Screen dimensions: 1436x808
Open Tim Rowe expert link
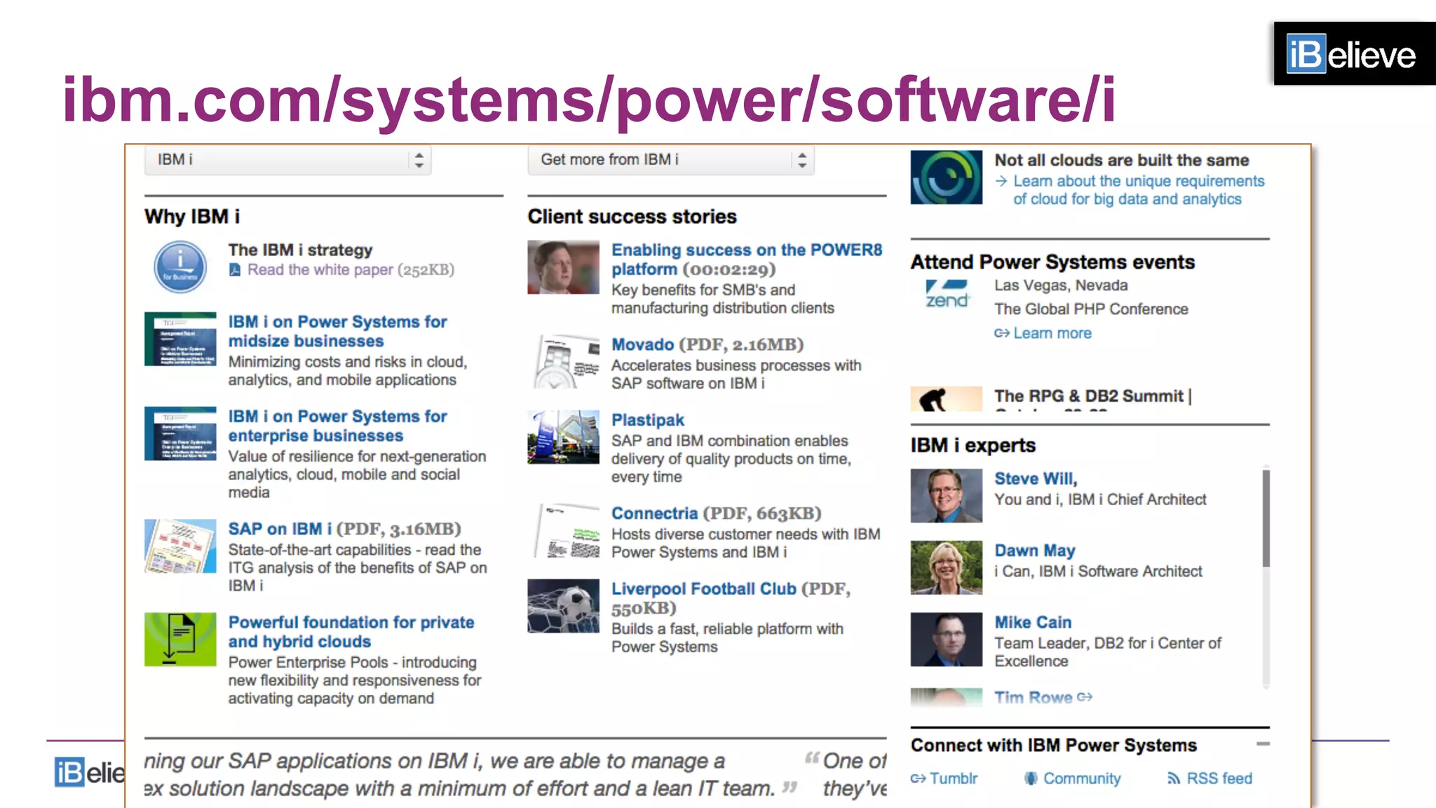pyautogui.click(x=1034, y=698)
